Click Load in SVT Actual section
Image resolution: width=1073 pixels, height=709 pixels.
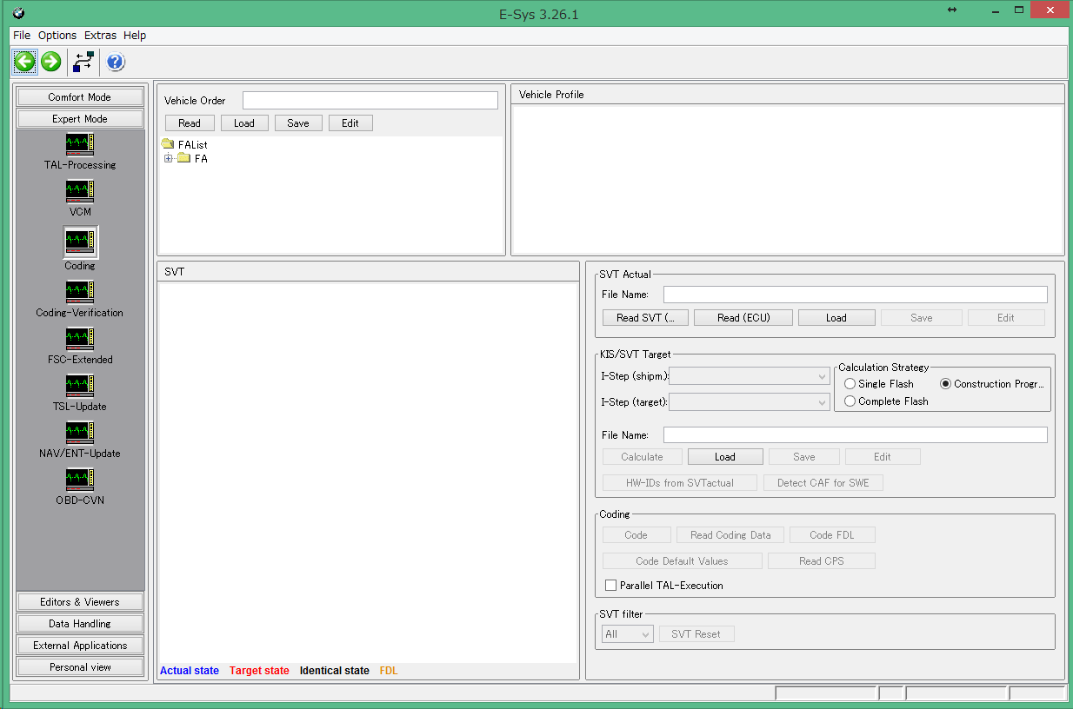click(836, 318)
